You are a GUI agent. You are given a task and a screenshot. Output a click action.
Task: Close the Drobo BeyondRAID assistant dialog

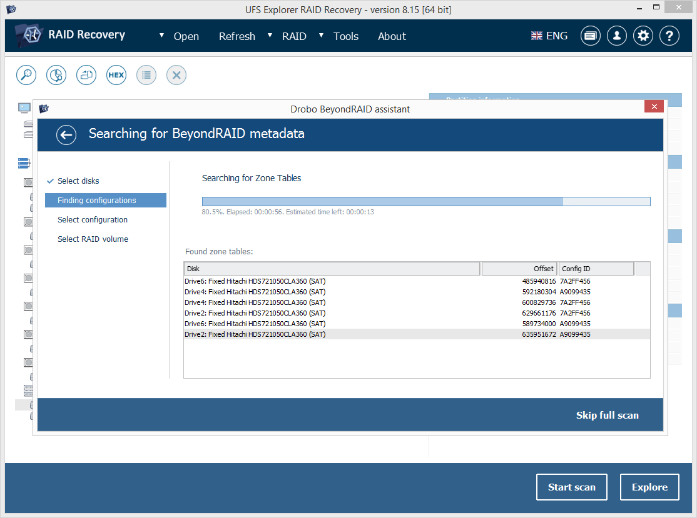[x=654, y=106]
